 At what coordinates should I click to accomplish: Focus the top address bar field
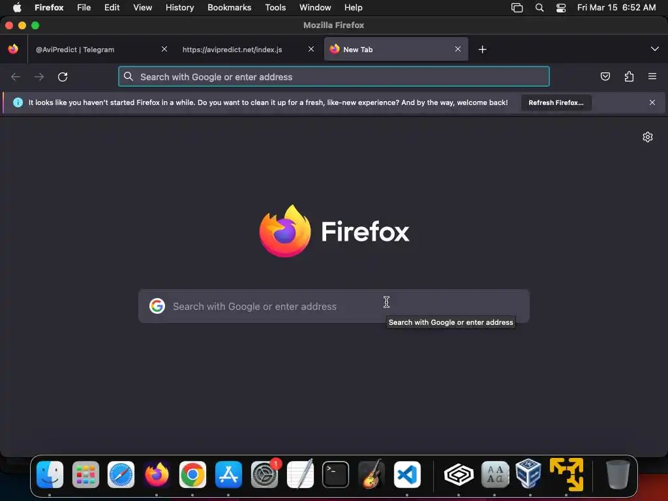click(334, 77)
